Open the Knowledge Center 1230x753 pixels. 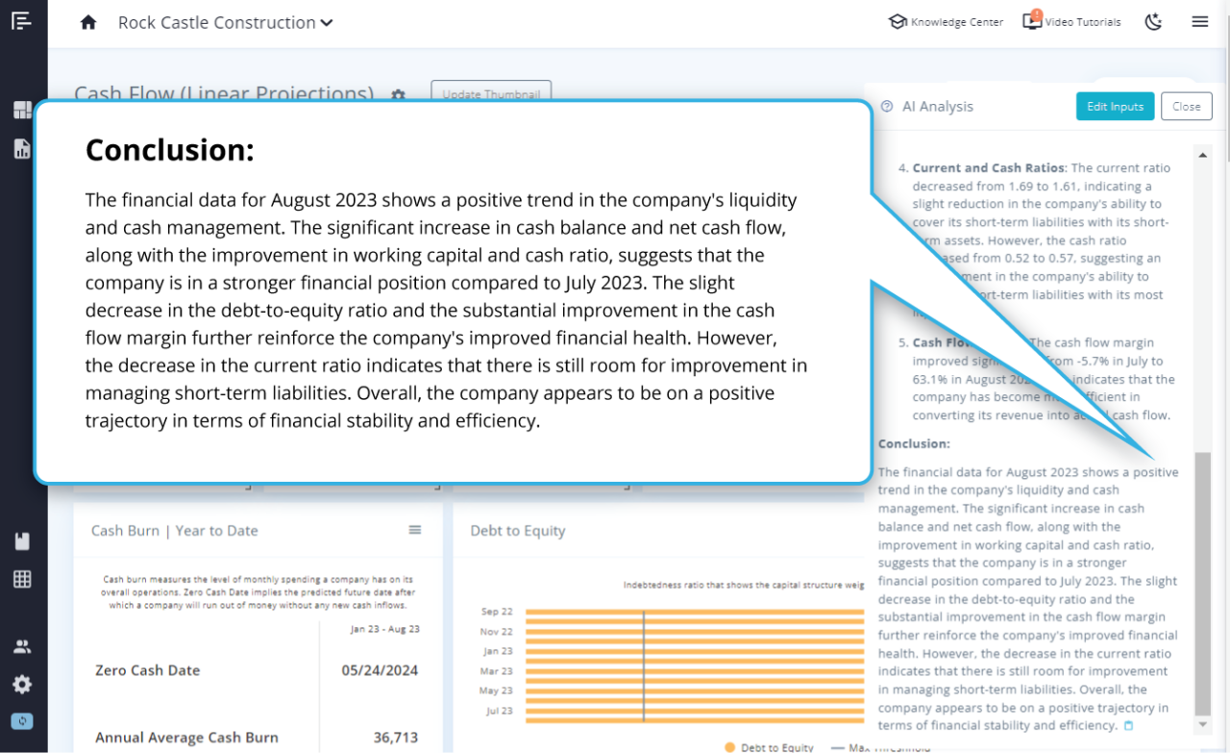pyautogui.click(x=945, y=21)
